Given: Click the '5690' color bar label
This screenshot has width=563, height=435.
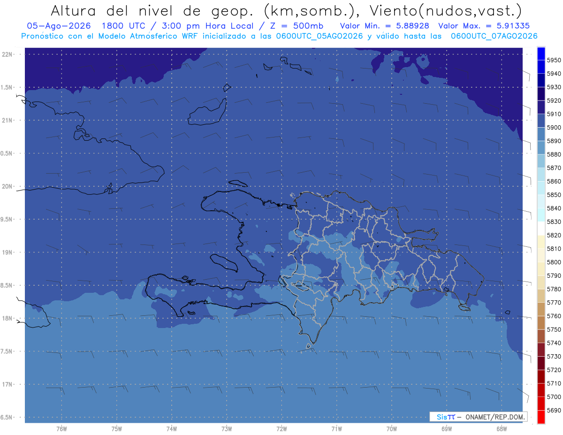Looking at the screenshot, I should [x=554, y=410].
